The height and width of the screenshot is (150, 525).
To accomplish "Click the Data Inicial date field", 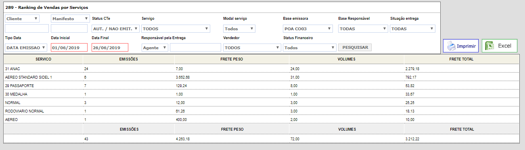I will (x=69, y=48).
